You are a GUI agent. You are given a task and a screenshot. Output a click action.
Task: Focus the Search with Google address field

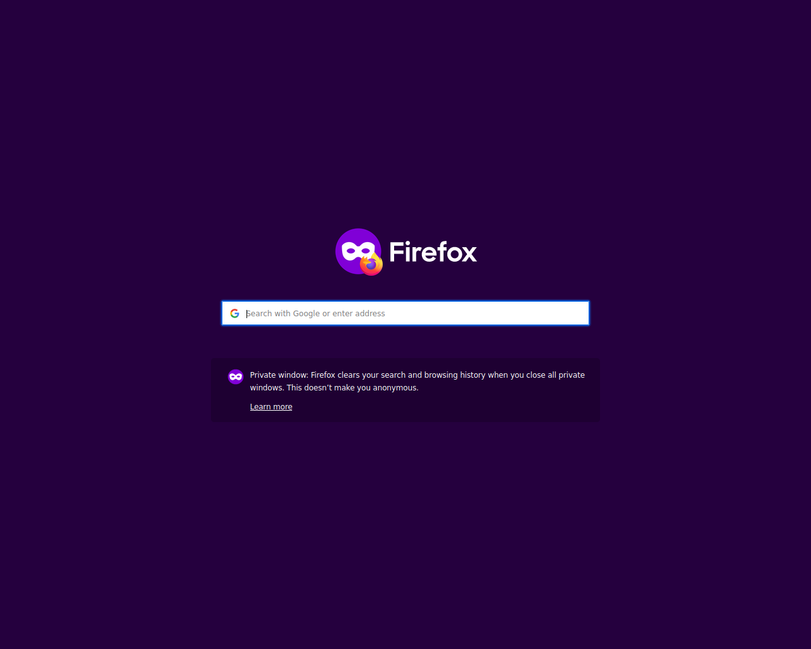click(x=405, y=313)
